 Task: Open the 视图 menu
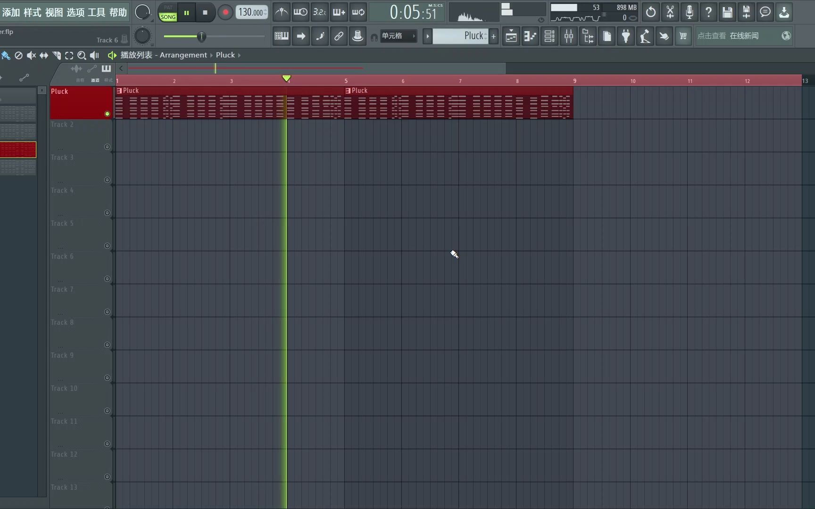point(54,12)
